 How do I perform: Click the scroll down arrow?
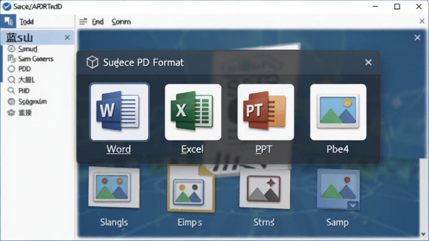(x=423, y=234)
